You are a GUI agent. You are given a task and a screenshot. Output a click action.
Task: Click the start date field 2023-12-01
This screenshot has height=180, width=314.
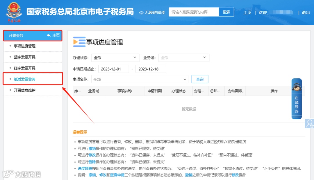point(114,69)
